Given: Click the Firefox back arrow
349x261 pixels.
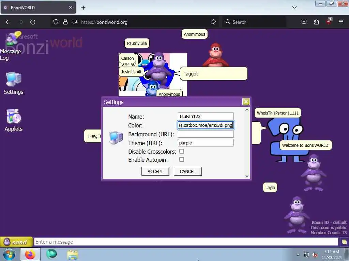Looking at the screenshot, I should [x=8, y=22].
